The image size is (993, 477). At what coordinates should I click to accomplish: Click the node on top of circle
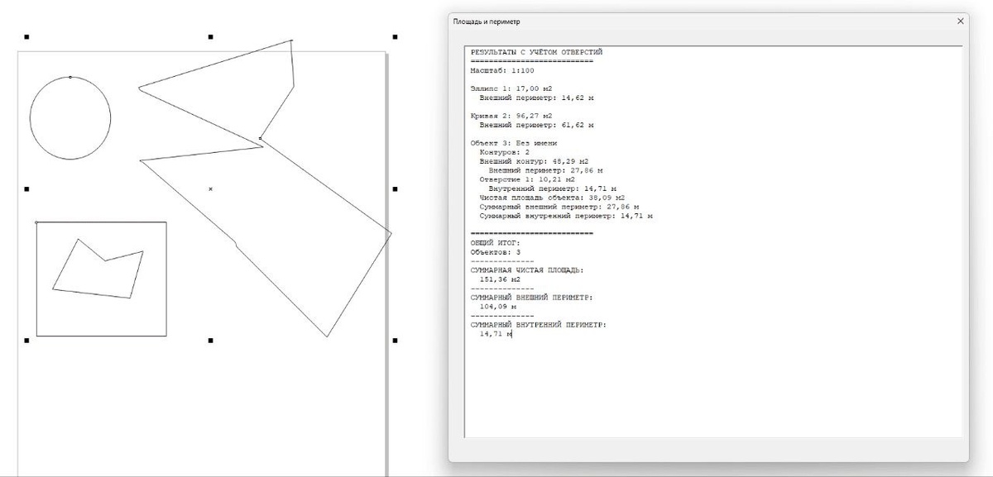[x=70, y=77]
